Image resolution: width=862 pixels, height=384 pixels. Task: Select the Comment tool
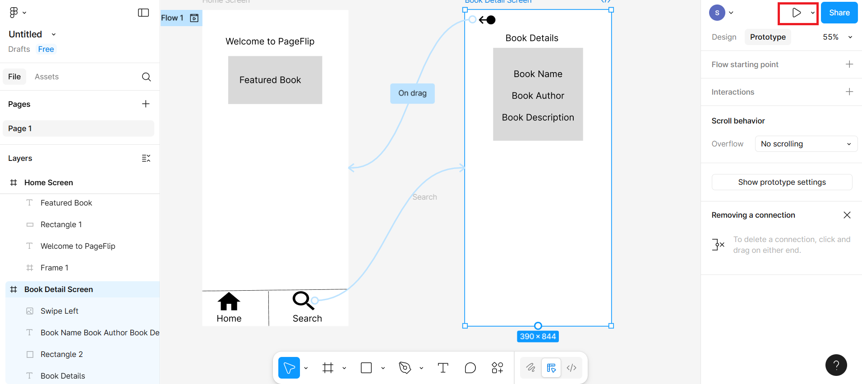click(470, 368)
